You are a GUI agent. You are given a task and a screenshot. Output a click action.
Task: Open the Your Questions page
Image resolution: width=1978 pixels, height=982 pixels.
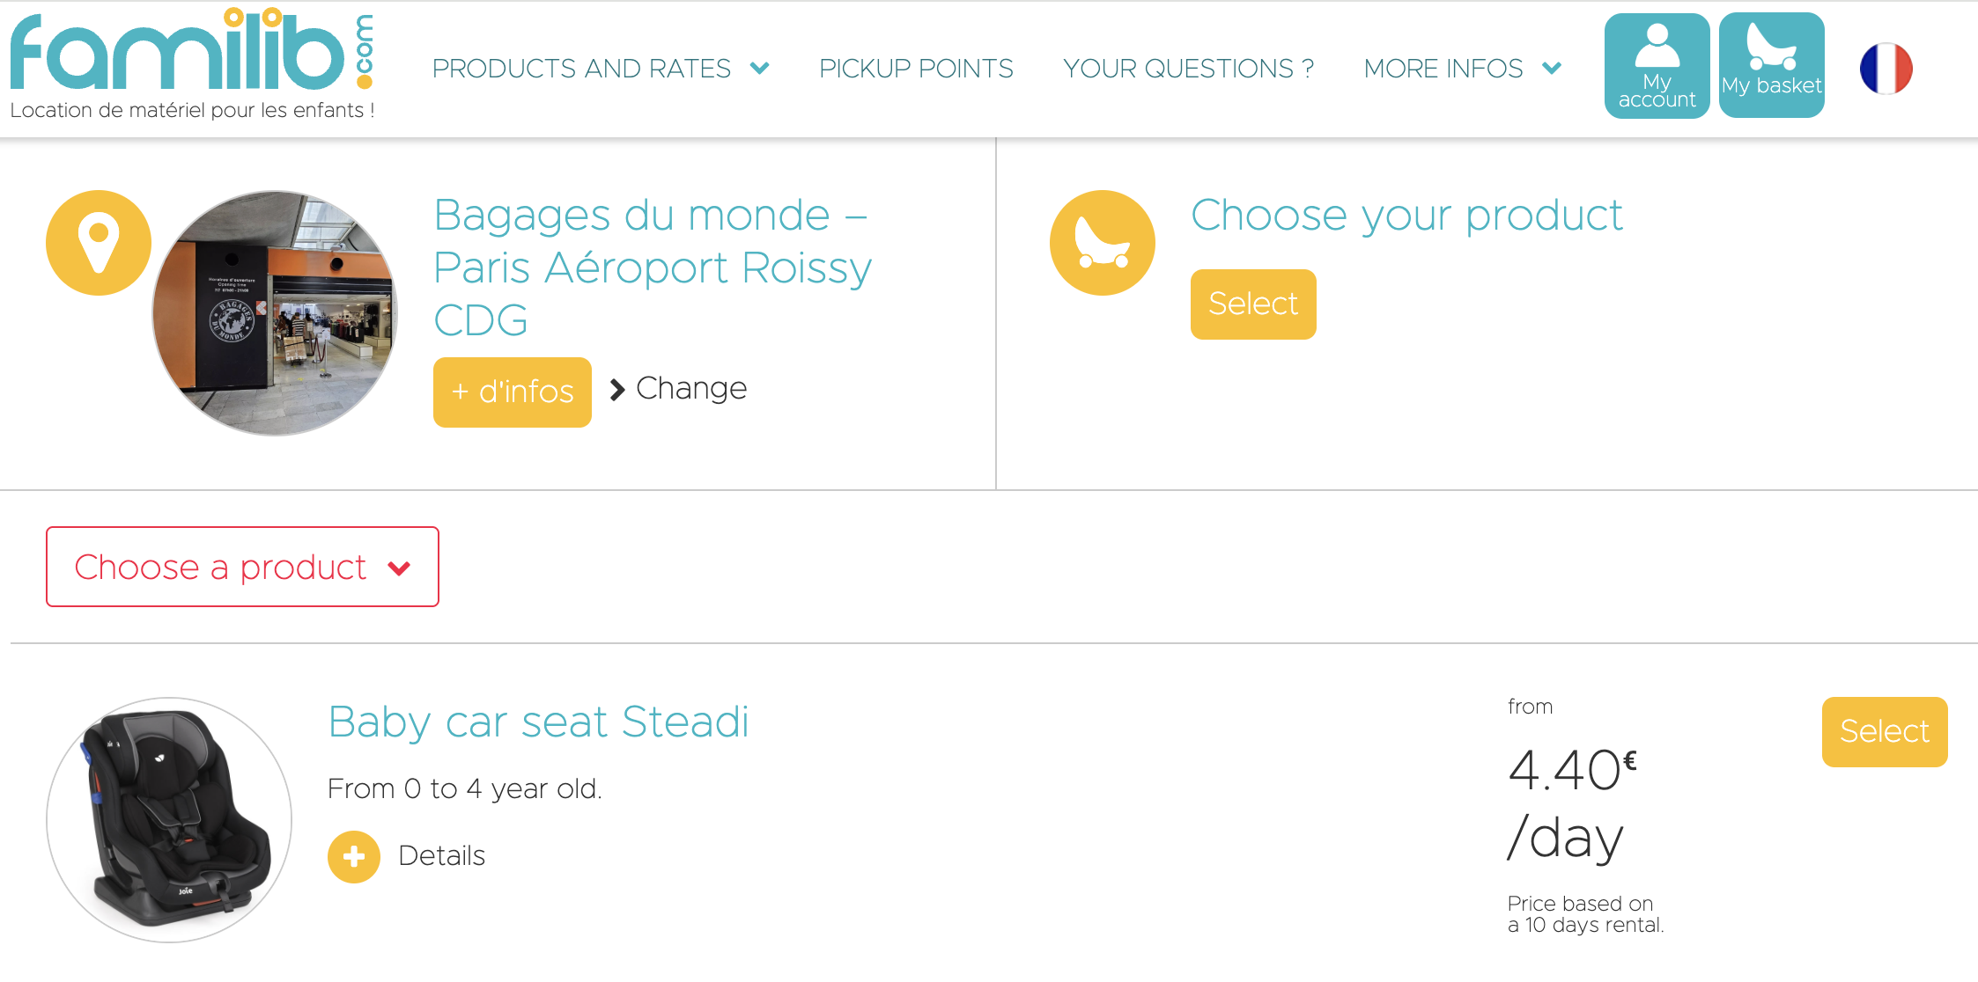point(1188,69)
